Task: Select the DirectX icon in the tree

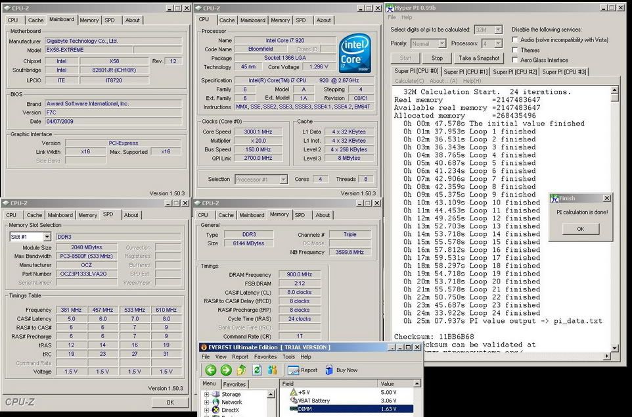Action: tap(217, 410)
